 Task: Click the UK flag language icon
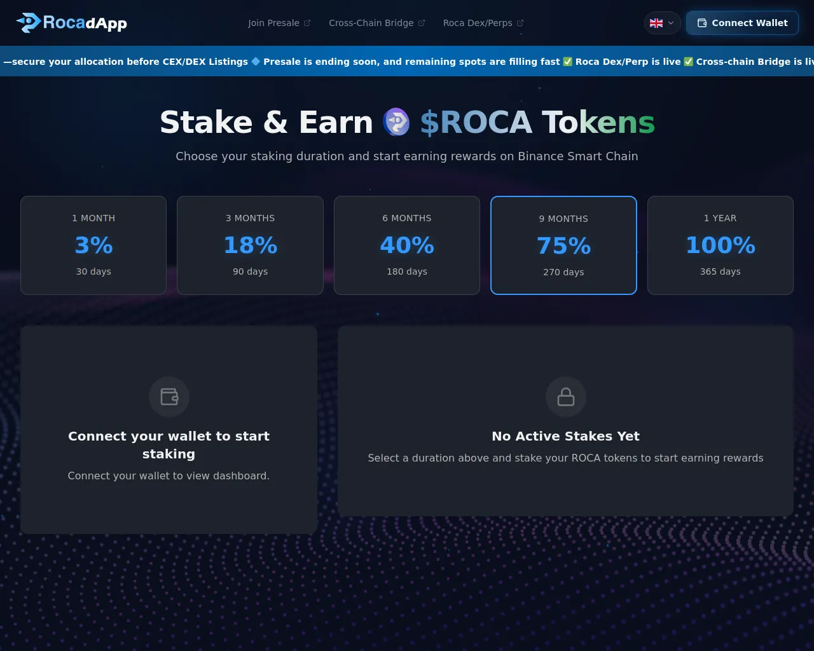coord(656,23)
